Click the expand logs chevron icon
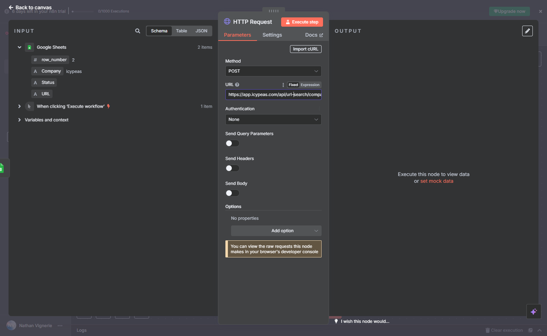This screenshot has height=336, width=547. [x=540, y=330]
